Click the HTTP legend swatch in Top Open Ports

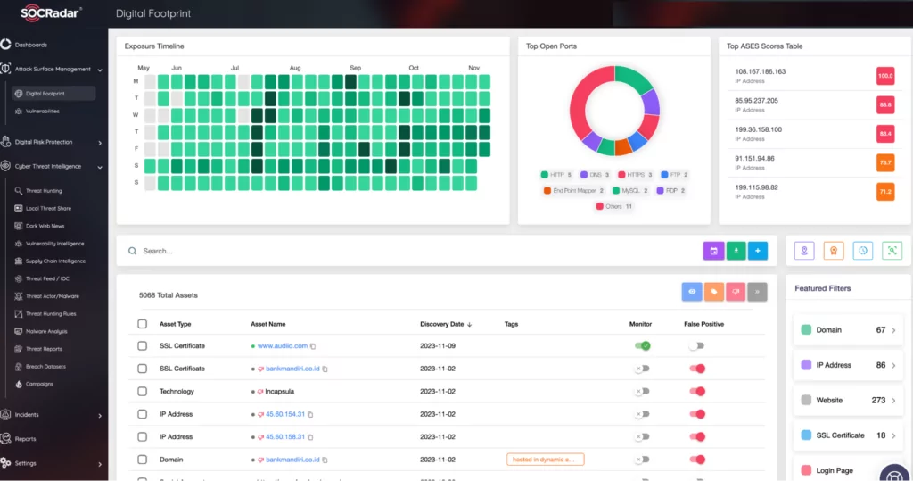click(545, 175)
